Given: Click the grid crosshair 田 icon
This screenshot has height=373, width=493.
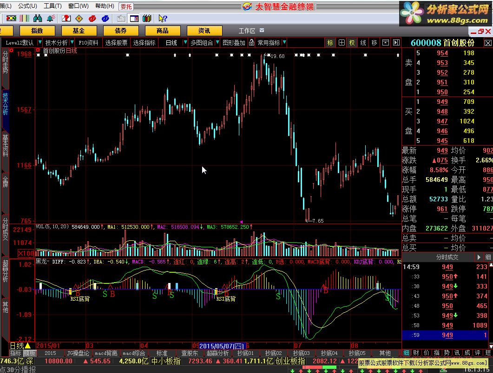Looking at the screenshot, I should pos(342,43).
